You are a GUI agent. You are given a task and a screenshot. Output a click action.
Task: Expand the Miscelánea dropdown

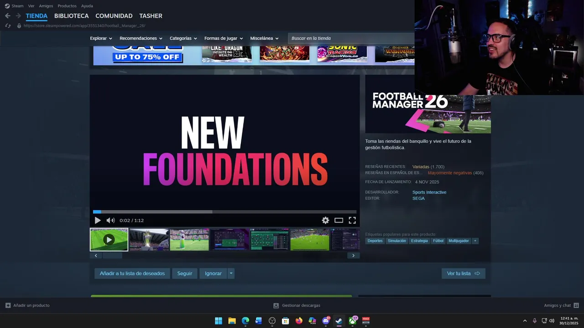264,38
